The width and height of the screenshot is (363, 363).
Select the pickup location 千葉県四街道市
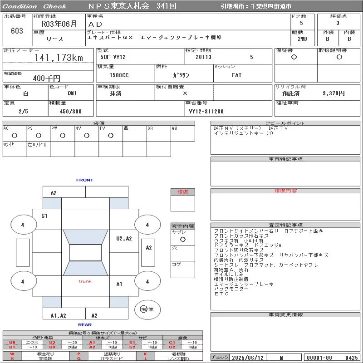pyautogui.click(x=271, y=6)
